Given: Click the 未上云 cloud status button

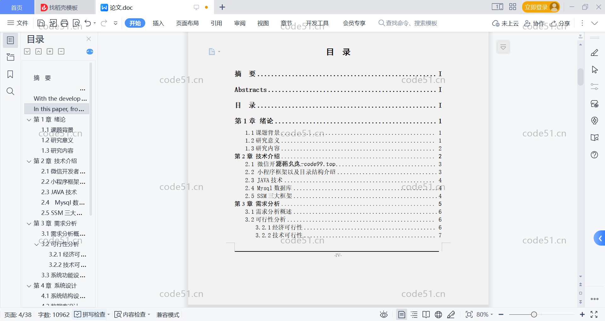Looking at the screenshot, I should [505, 23].
